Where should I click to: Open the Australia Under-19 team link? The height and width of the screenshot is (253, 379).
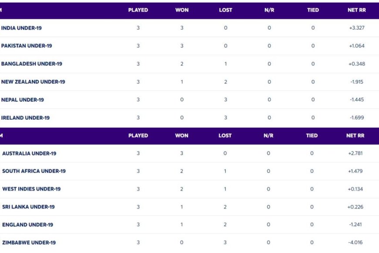(29, 154)
